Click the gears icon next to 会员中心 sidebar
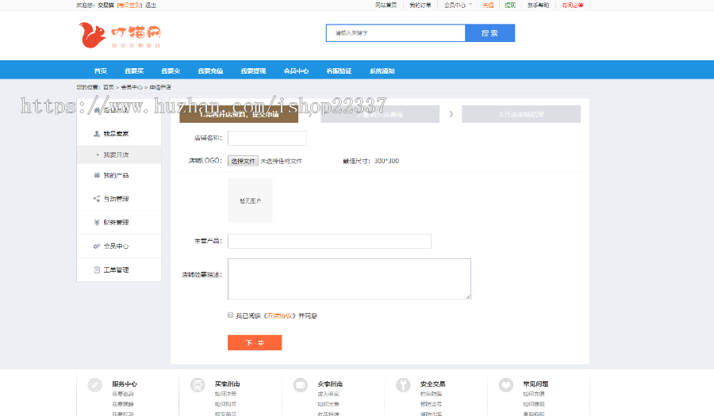Viewport: 714px width, 416px height. tap(97, 246)
